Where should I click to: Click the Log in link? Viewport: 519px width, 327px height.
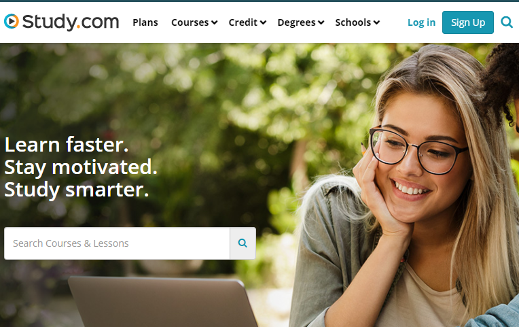421,22
